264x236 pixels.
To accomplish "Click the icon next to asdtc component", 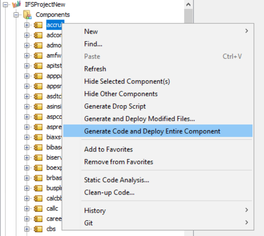I will coord(38,96).
